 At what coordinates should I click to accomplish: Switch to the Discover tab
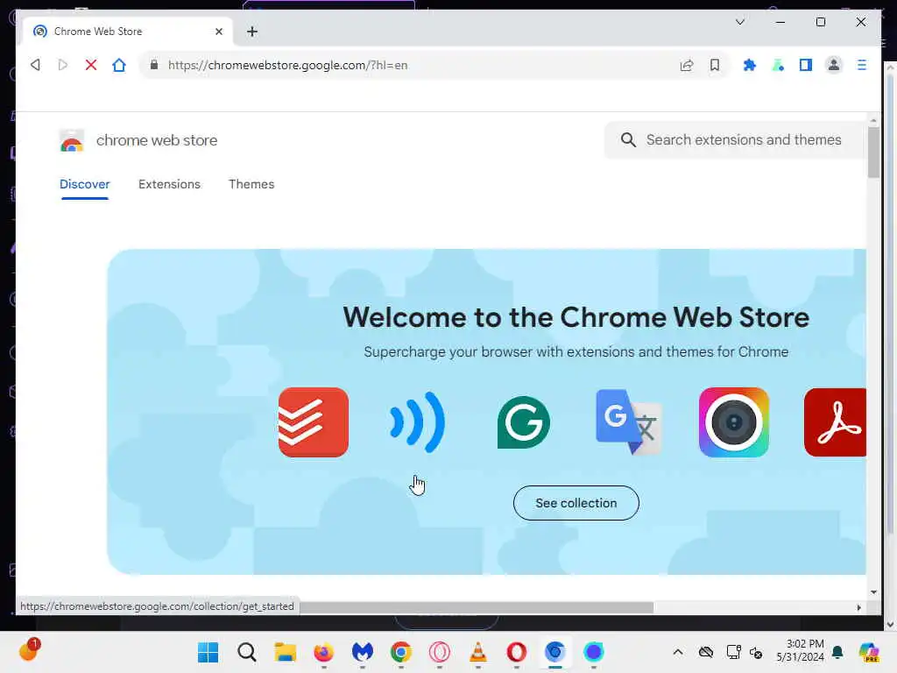(x=85, y=184)
